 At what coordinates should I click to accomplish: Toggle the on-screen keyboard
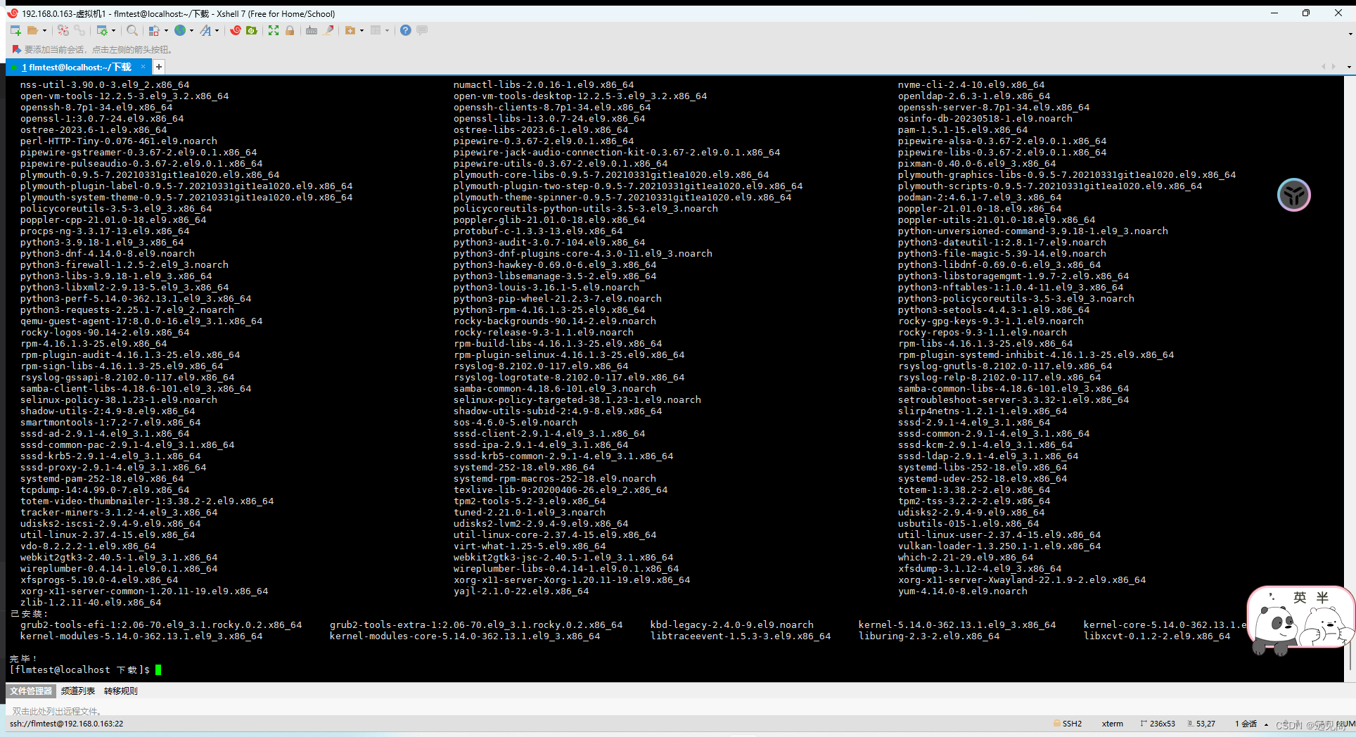click(x=311, y=30)
